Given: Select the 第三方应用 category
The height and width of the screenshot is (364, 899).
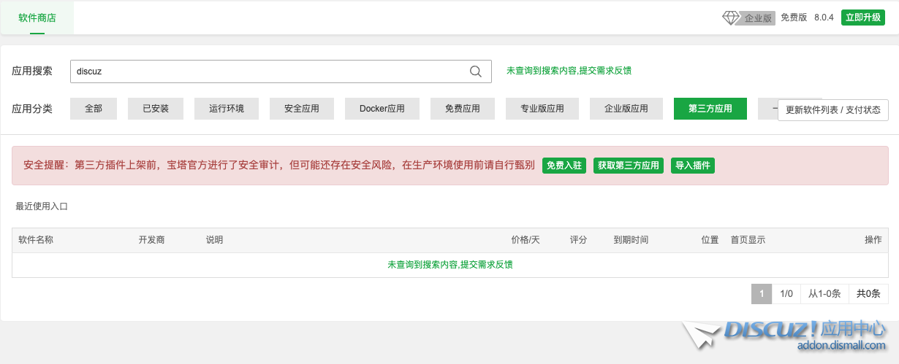Looking at the screenshot, I should pos(710,109).
